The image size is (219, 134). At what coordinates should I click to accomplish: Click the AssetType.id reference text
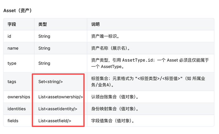pyautogui.click(x=137, y=60)
